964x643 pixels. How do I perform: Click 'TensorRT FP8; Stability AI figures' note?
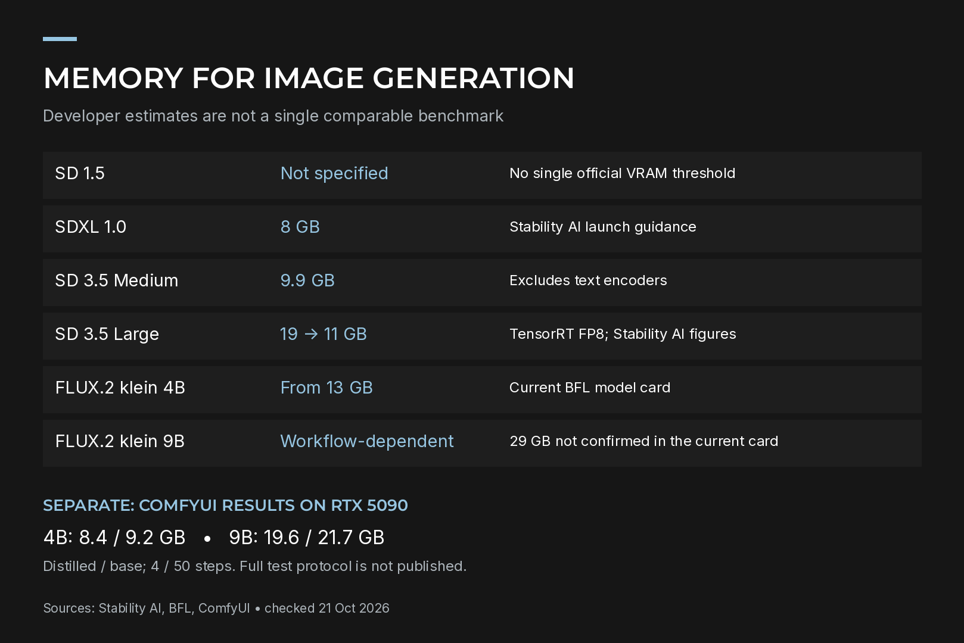point(623,334)
